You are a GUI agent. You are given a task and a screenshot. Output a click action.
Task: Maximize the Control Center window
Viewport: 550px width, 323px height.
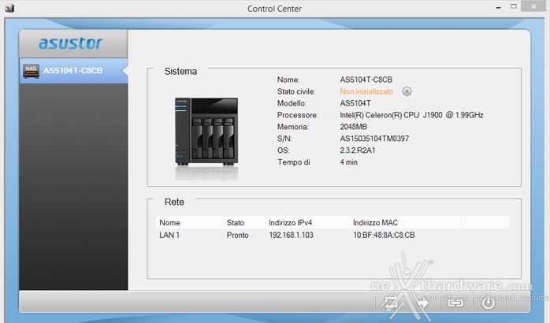(x=514, y=6)
